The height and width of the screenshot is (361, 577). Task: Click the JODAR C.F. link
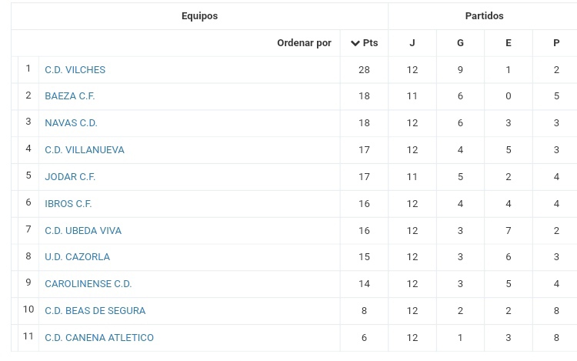tap(70, 177)
